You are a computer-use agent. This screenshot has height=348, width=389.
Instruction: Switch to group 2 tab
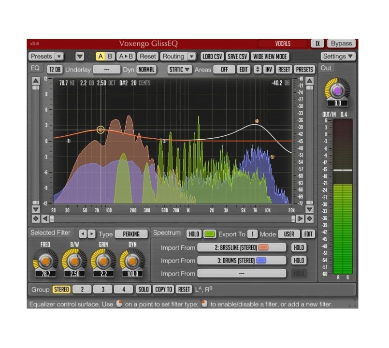point(82,290)
